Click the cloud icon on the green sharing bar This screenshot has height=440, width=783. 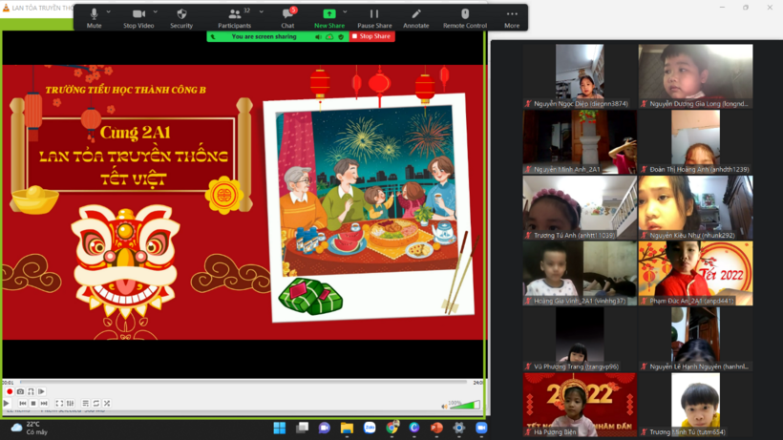click(x=329, y=37)
